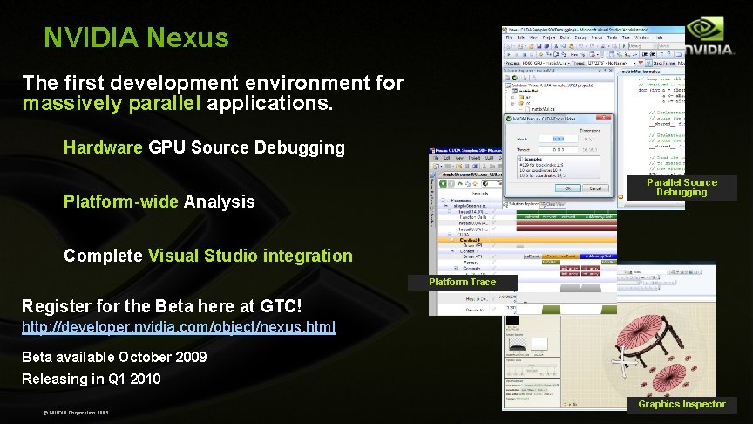Viewport: 753px width, 424px height.
Task: Click the white texture thumbnail in Graphics Inspector
Action: (539, 343)
